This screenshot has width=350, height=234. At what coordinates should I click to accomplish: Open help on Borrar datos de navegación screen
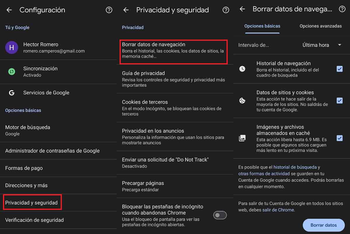pyautogui.click(x=342, y=9)
